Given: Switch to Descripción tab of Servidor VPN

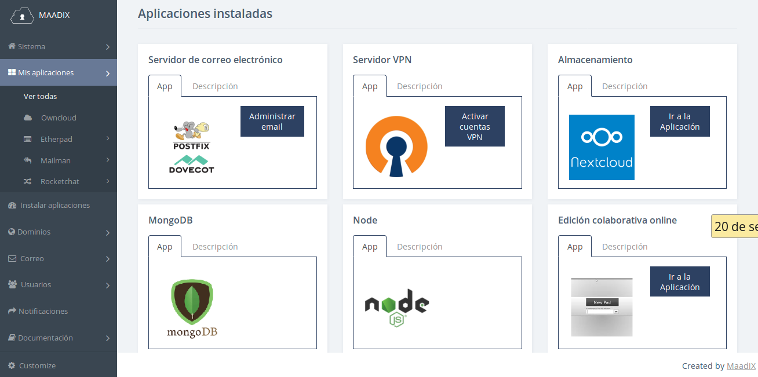Looking at the screenshot, I should 419,86.
